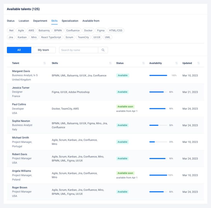Sort by Skills column arrows
The width and height of the screenshot is (211, 208).
point(110,63)
